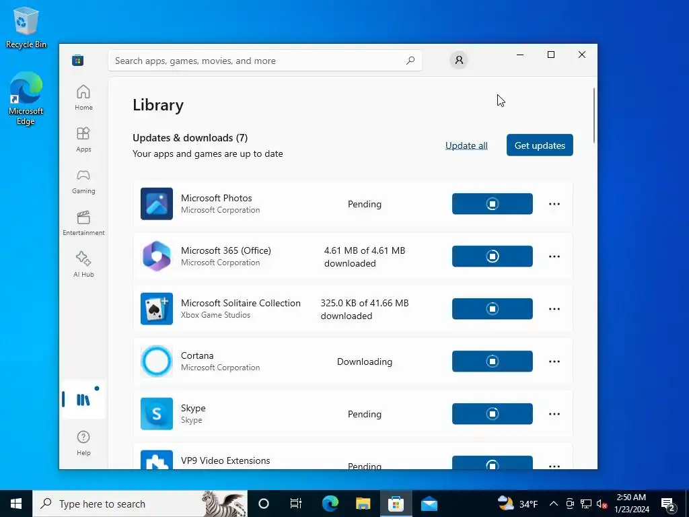
Task: Click the taskbar Type here to search box
Action: [x=140, y=504]
